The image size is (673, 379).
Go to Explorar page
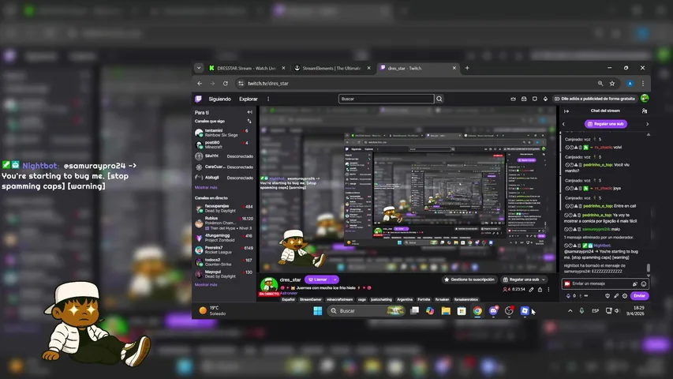pyautogui.click(x=248, y=99)
